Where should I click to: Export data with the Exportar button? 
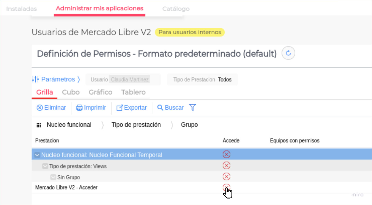pyautogui.click(x=132, y=108)
